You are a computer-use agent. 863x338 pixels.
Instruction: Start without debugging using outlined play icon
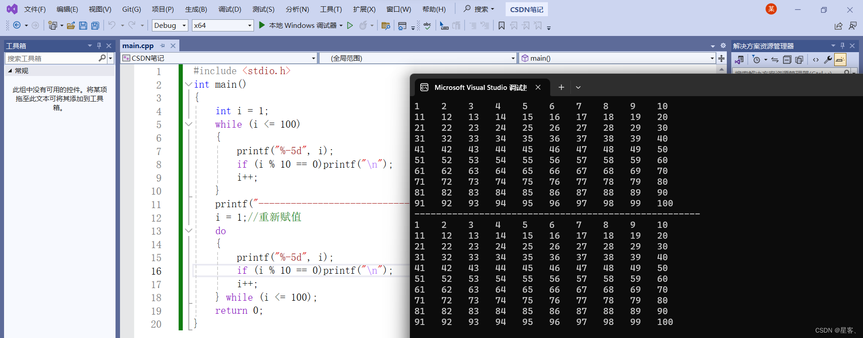(350, 25)
